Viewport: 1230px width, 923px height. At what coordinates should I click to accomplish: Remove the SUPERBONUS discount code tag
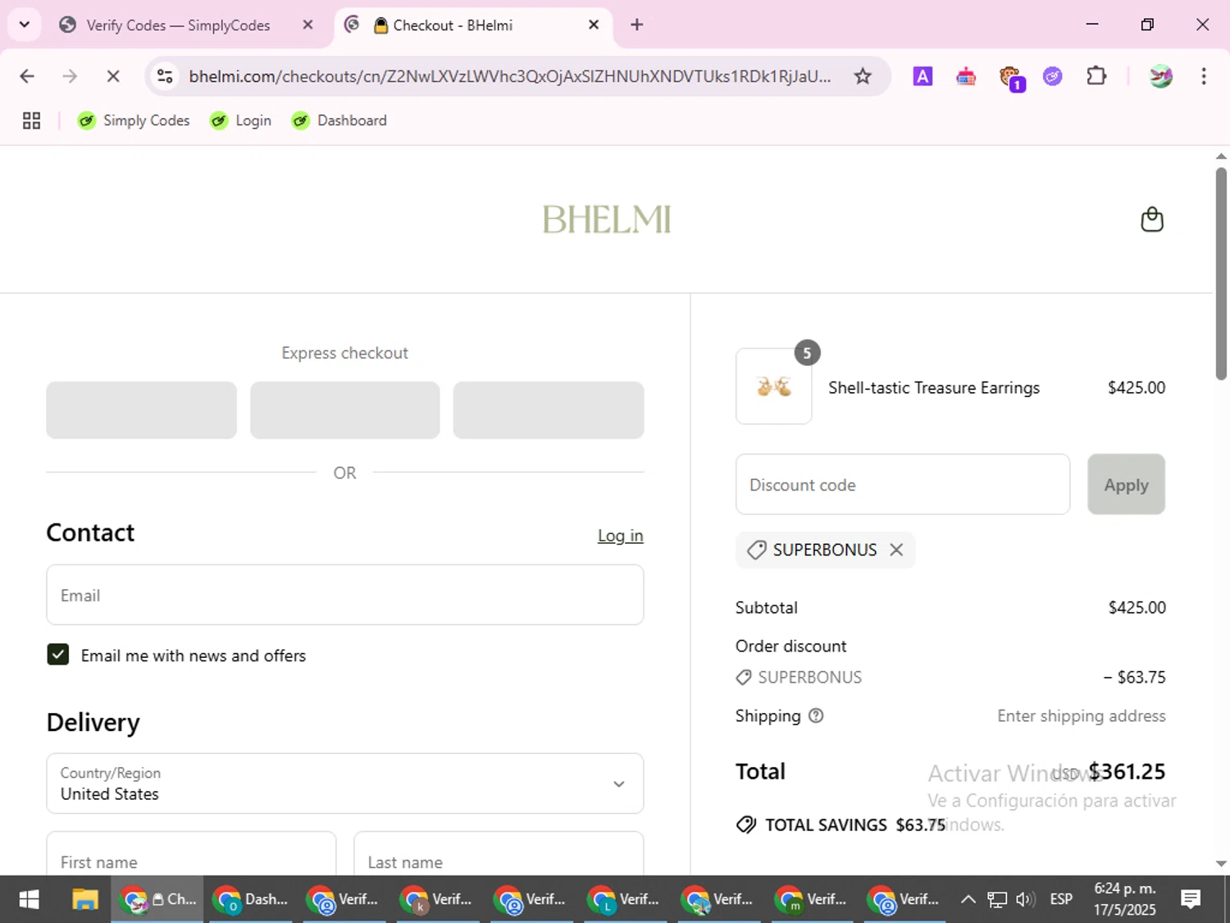coord(896,550)
